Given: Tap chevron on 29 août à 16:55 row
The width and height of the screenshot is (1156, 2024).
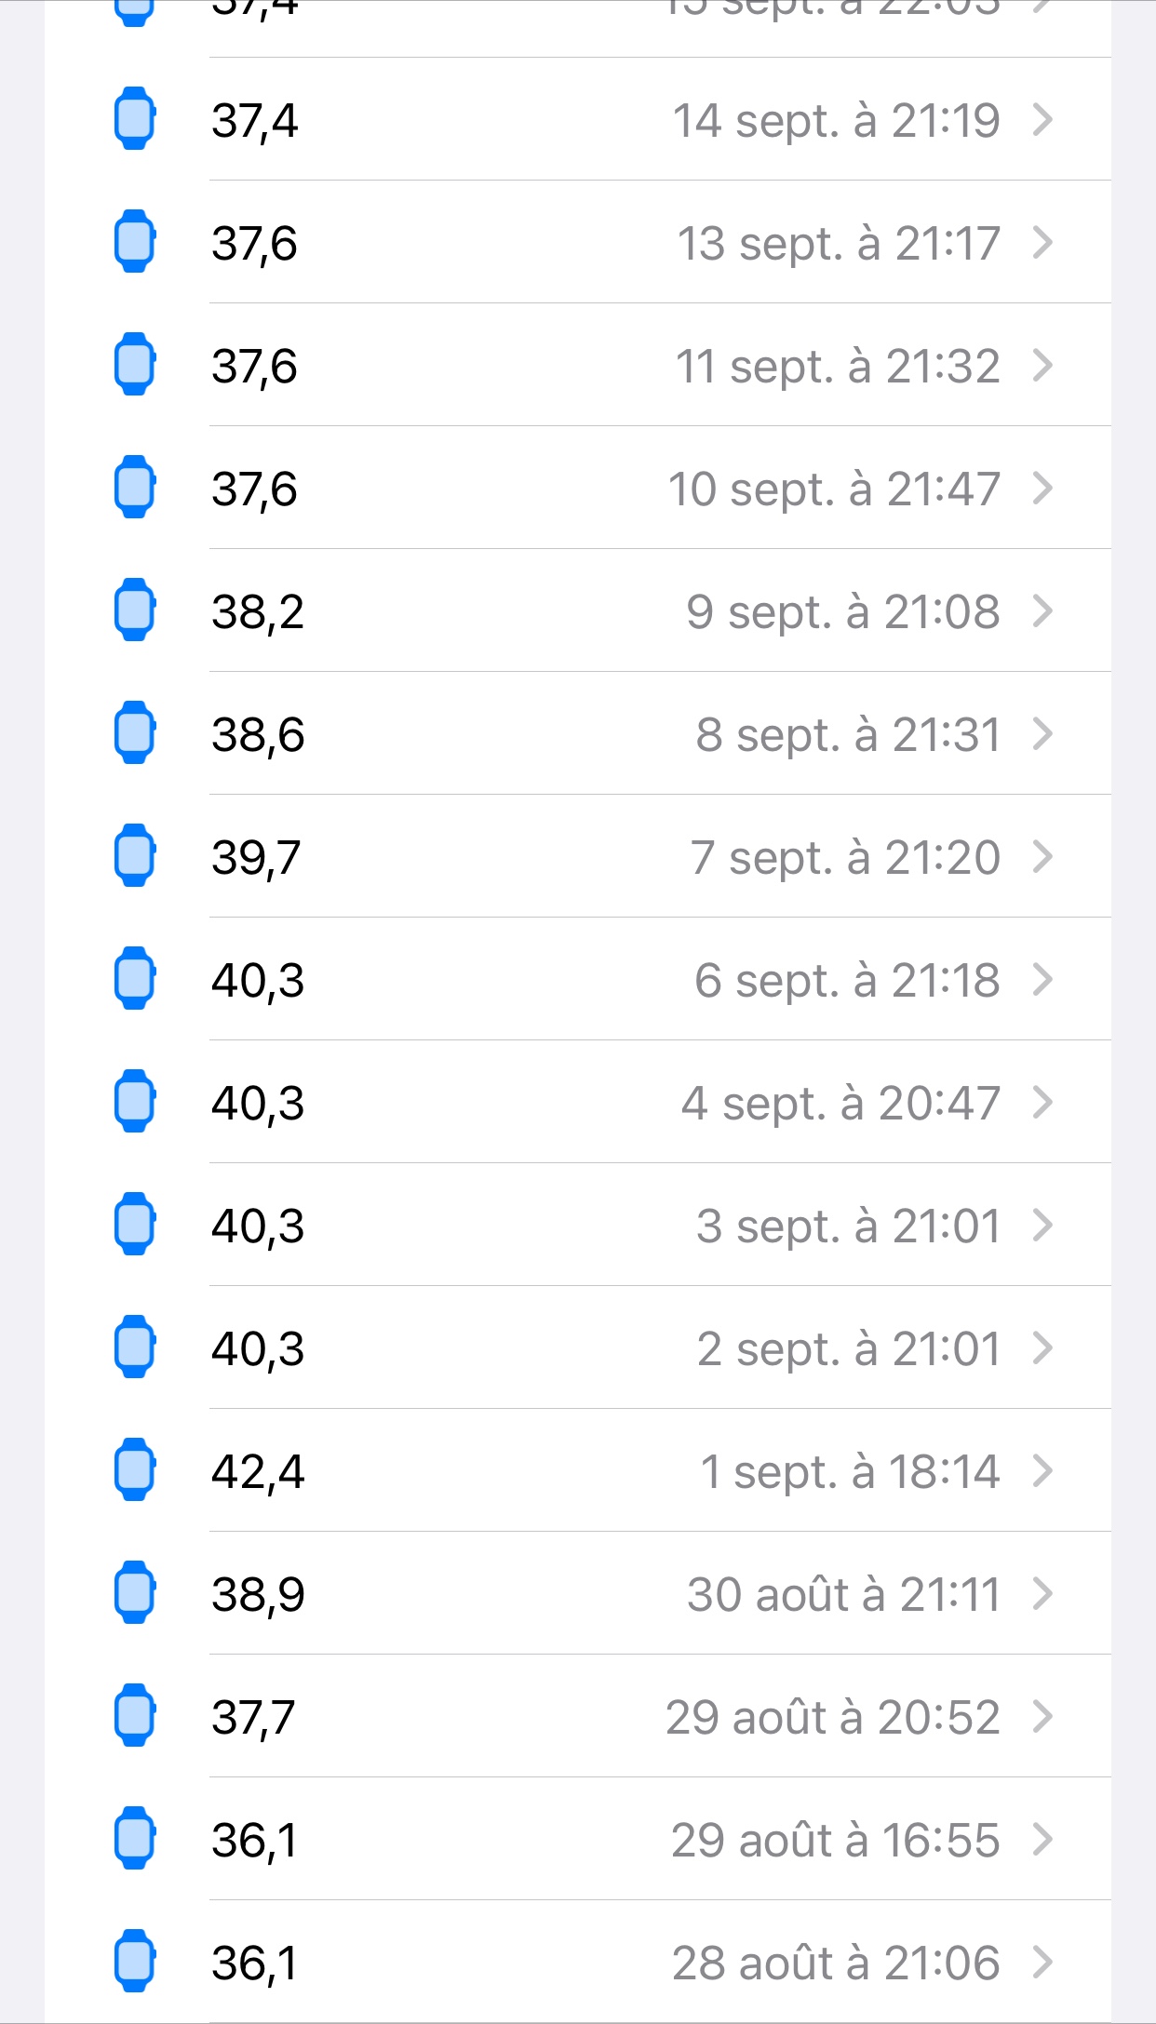Looking at the screenshot, I should (x=1042, y=1840).
